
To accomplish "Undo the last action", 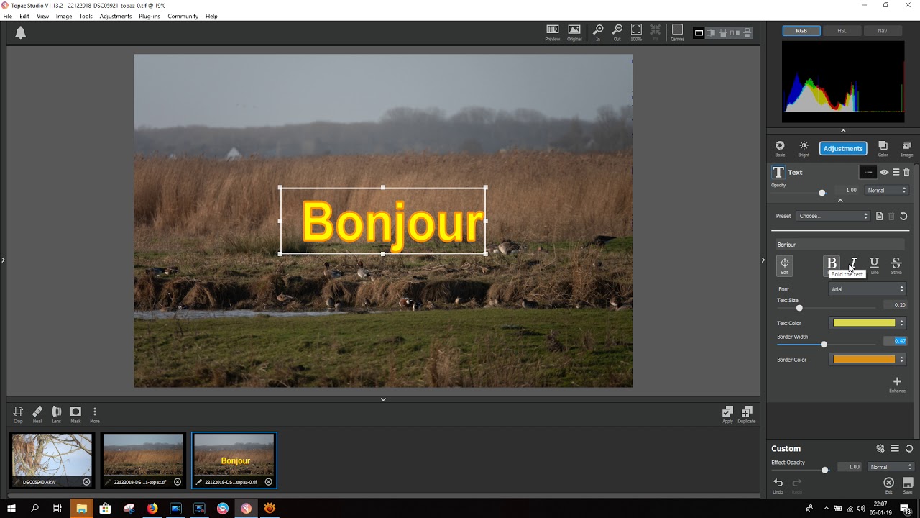I will point(778,485).
